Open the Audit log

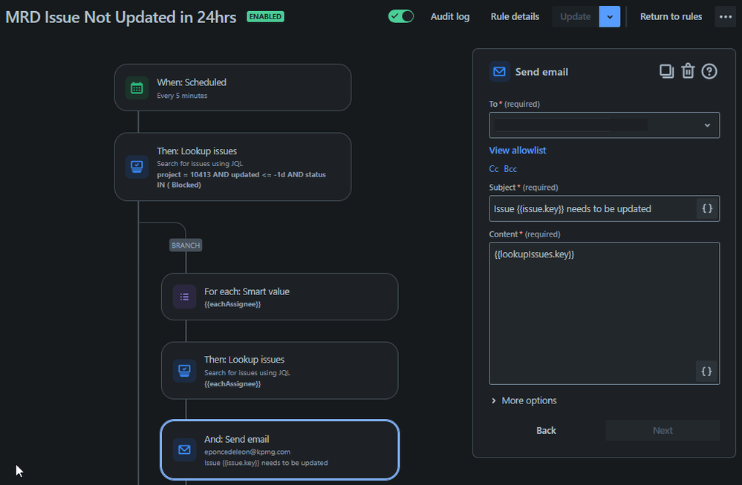449,16
